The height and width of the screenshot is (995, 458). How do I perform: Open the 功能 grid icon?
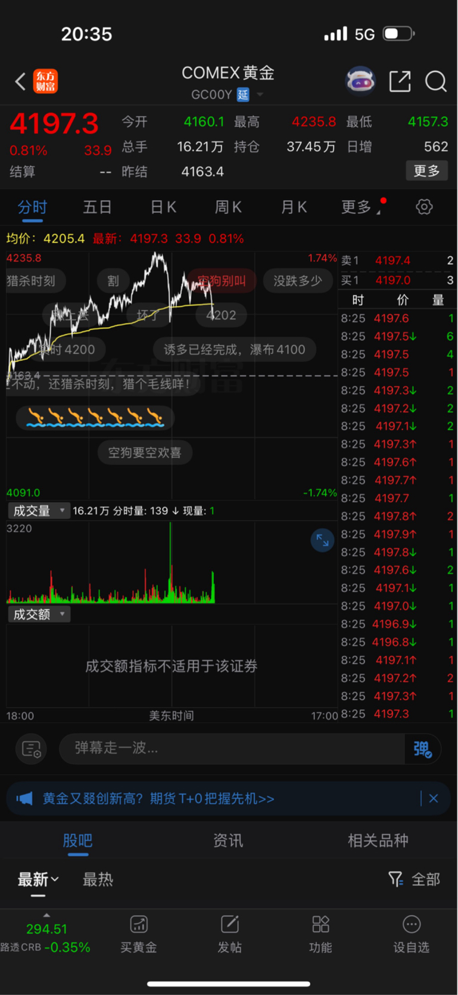click(x=320, y=925)
